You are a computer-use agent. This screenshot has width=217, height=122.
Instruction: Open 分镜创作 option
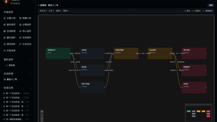(x=25, y=25)
